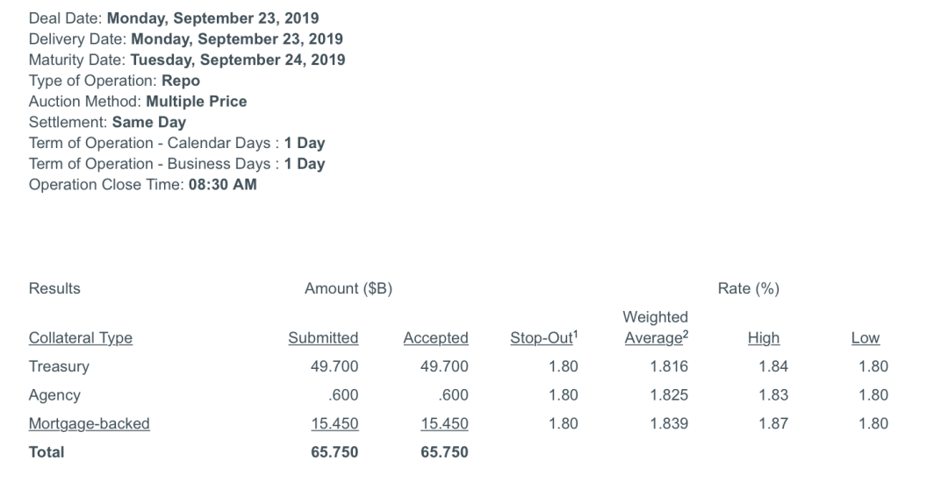Click the Accepted column header
This screenshot has width=948, height=482.
click(436, 337)
